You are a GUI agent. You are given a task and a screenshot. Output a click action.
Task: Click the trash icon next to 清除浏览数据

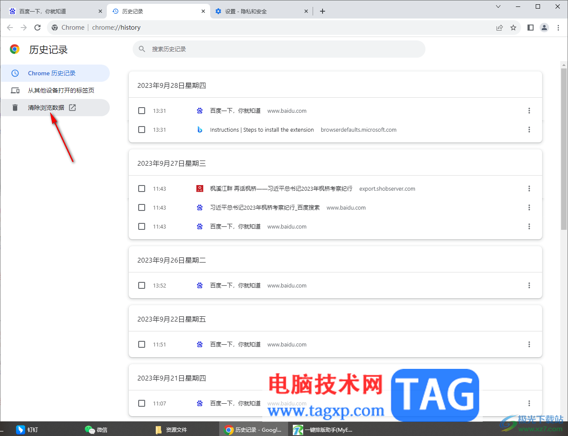16,107
